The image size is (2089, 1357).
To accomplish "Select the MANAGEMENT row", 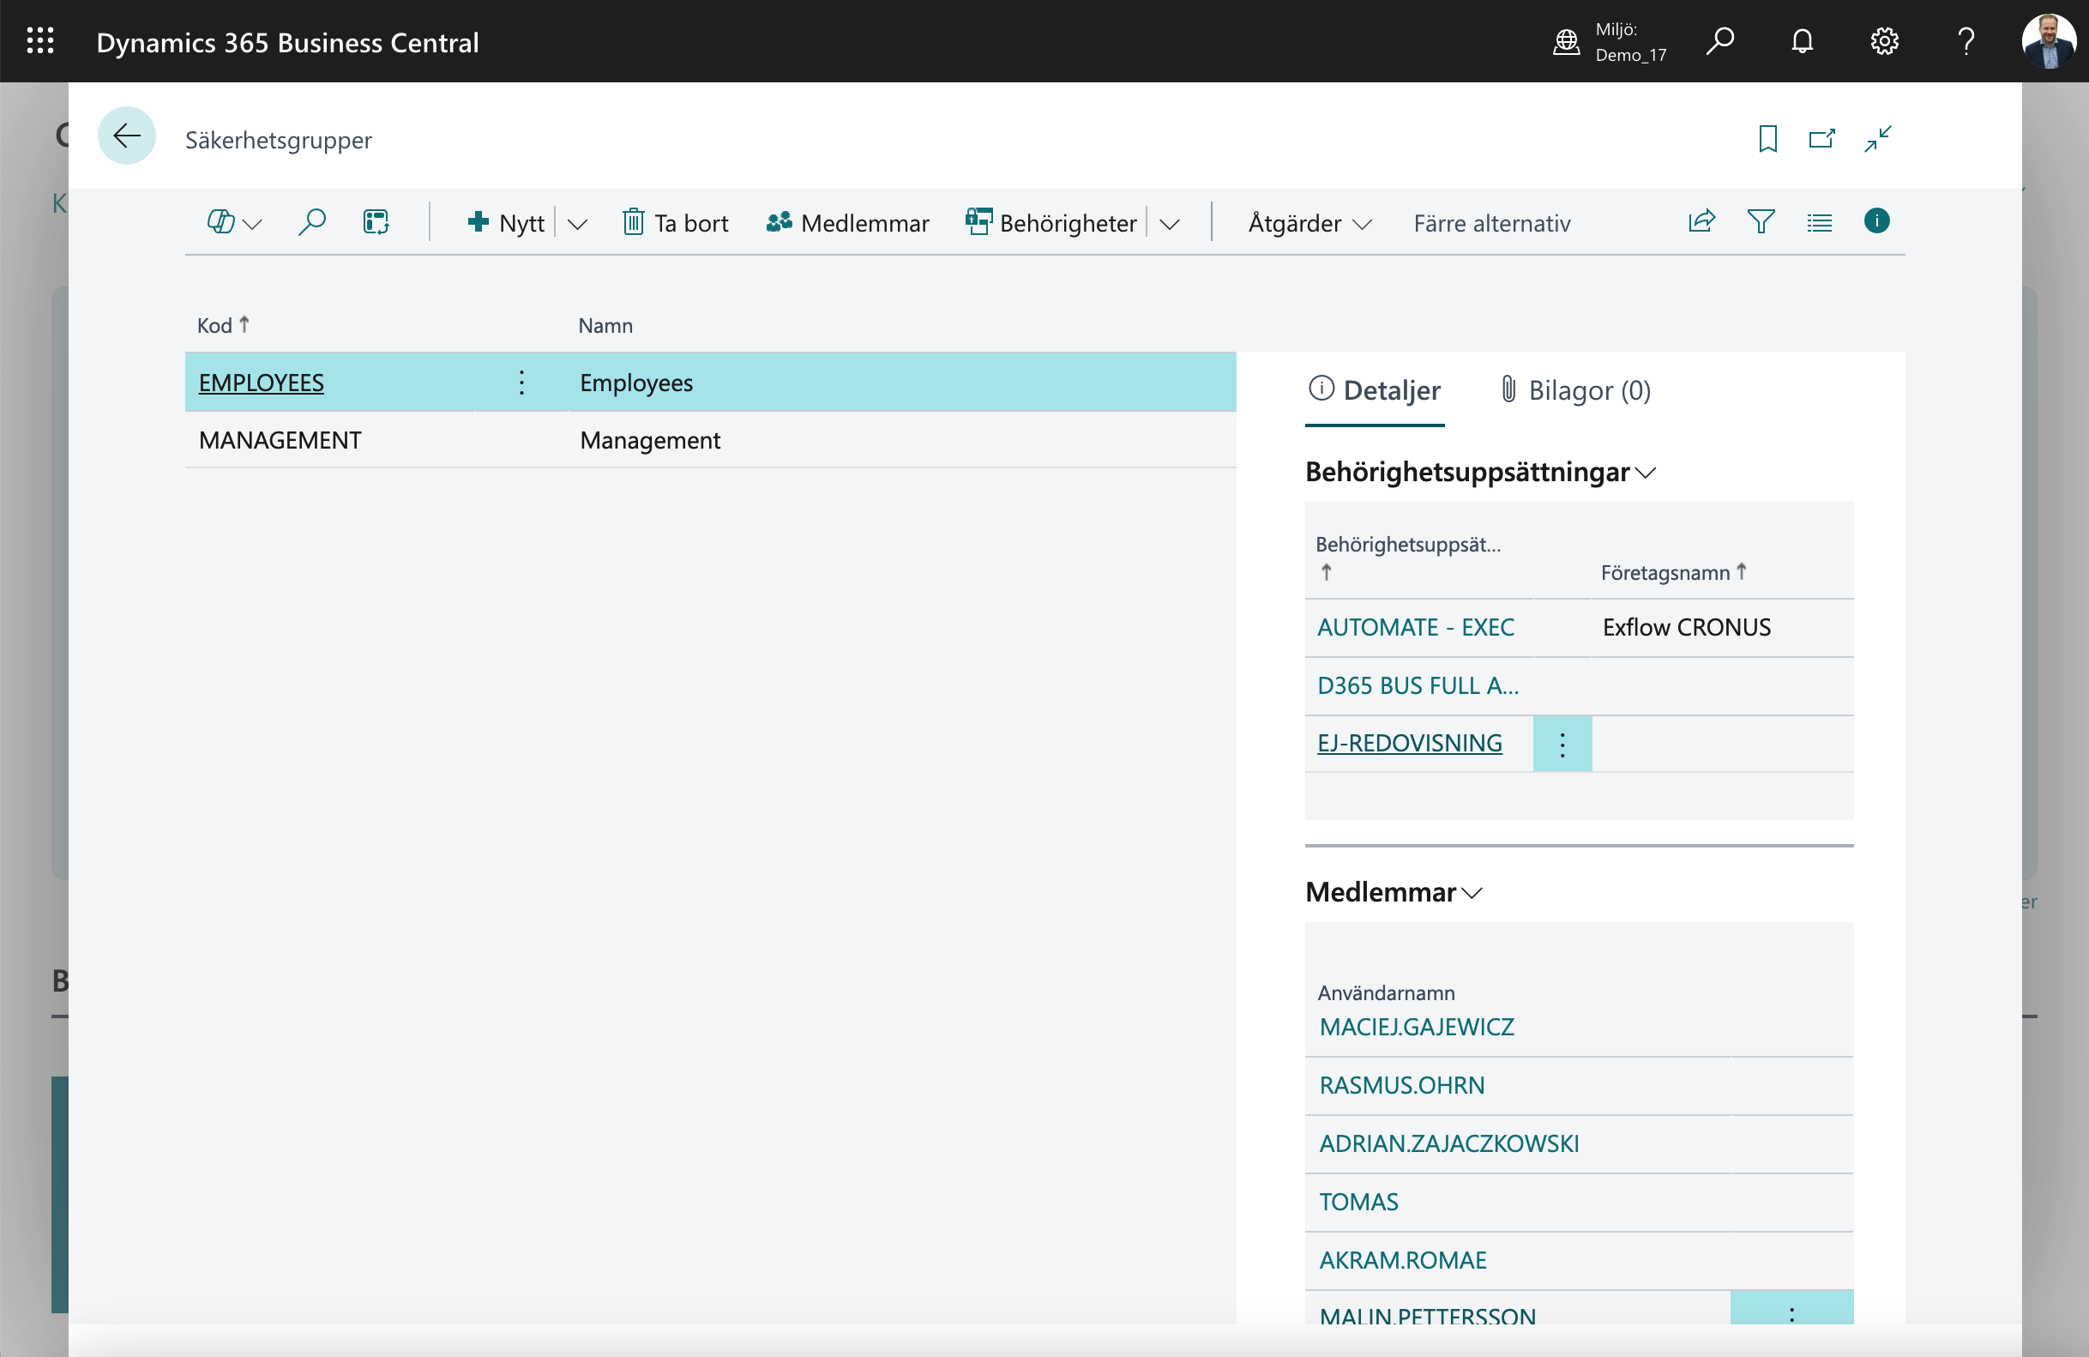I will coord(710,440).
